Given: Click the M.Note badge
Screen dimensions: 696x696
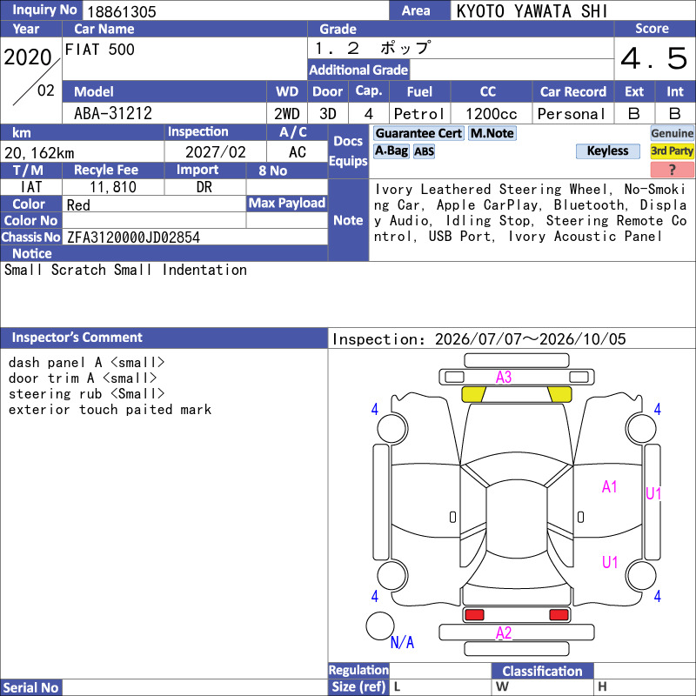Looking at the screenshot, I should [x=492, y=133].
